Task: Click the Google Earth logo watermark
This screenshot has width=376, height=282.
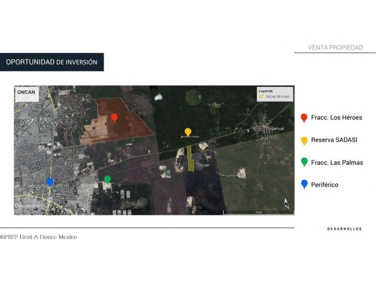Action: point(30,206)
